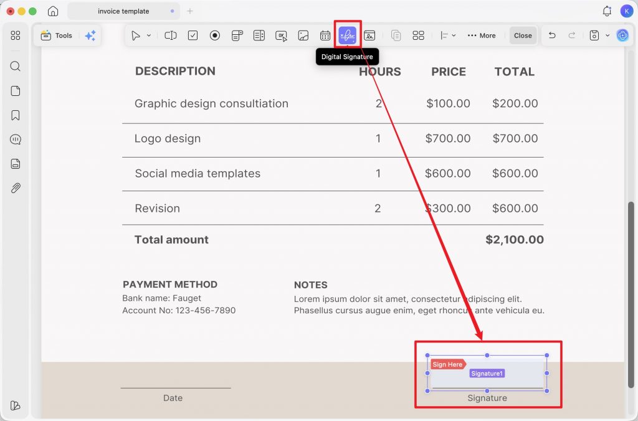Screen dimensions: 638x421
Task: Click the $100.00 price cell
Action: (448, 103)
